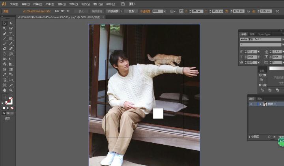284x166 pixels.
Task: Select the Hand tool
Action: (x=4, y=90)
